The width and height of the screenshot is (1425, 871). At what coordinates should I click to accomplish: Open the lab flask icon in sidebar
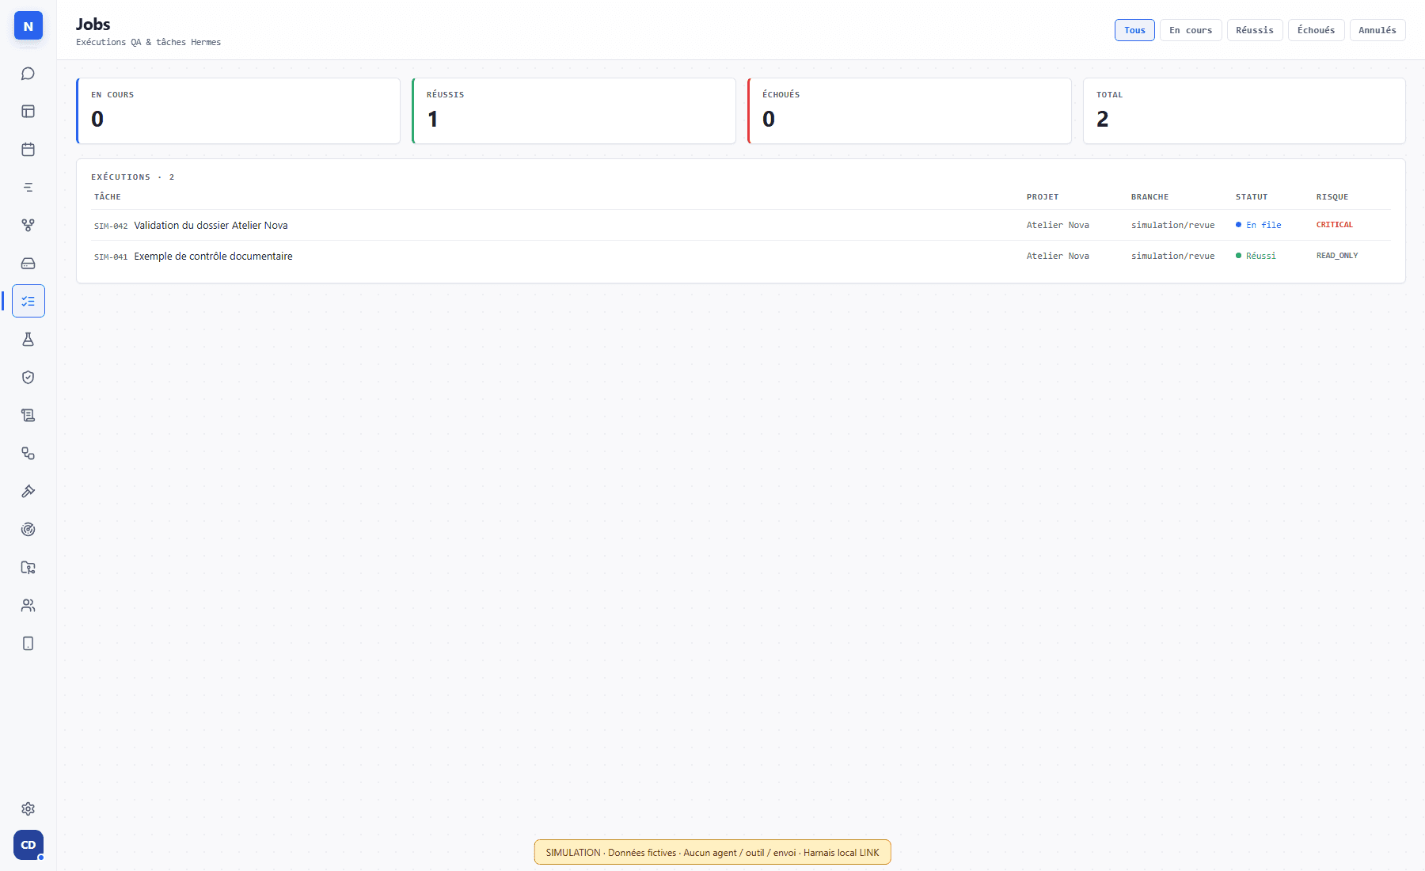click(28, 340)
